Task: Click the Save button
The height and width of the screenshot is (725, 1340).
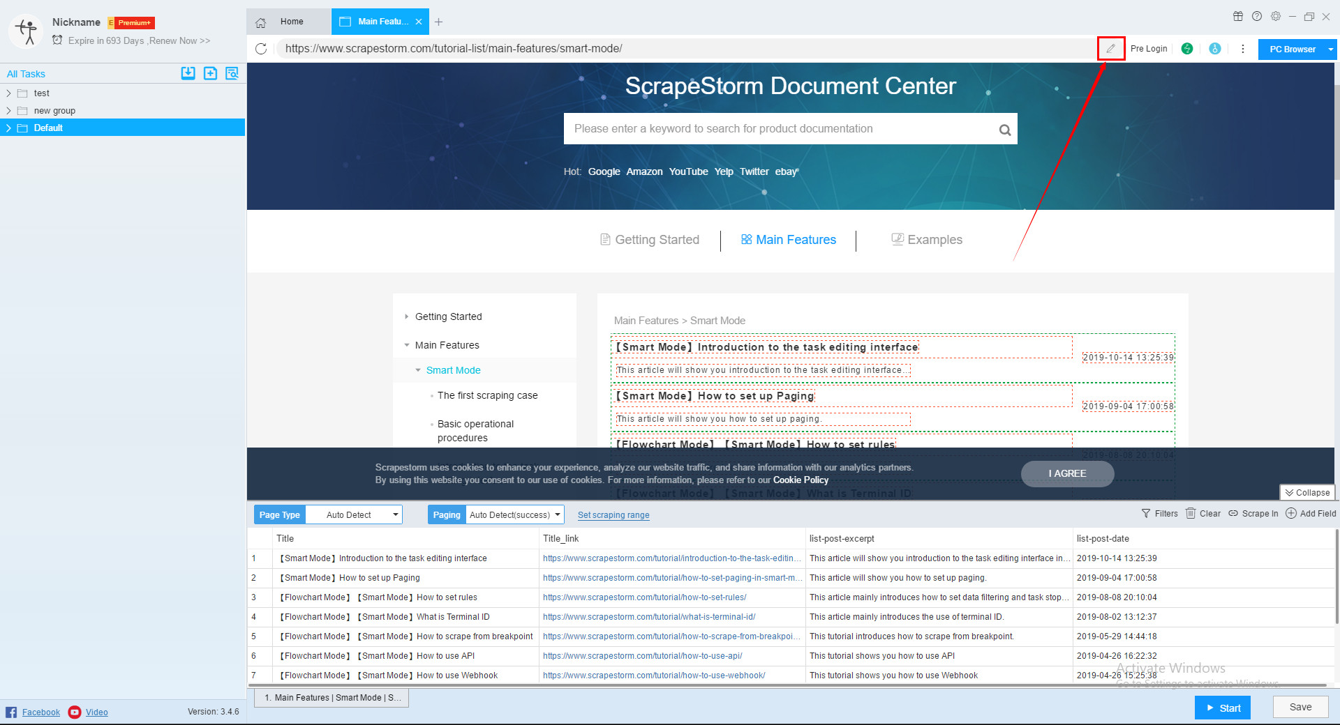Action: point(1300,707)
